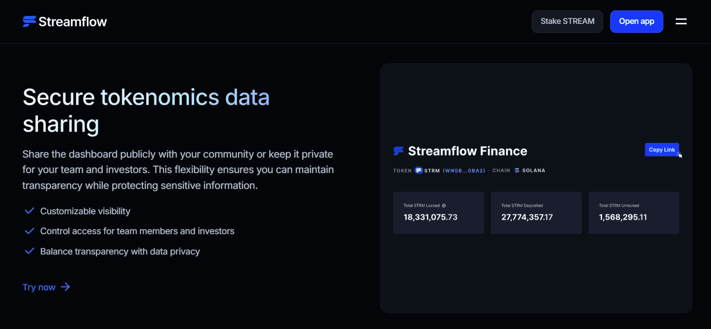
Task: Click the value 18,331,075.73
Action: pos(430,217)
